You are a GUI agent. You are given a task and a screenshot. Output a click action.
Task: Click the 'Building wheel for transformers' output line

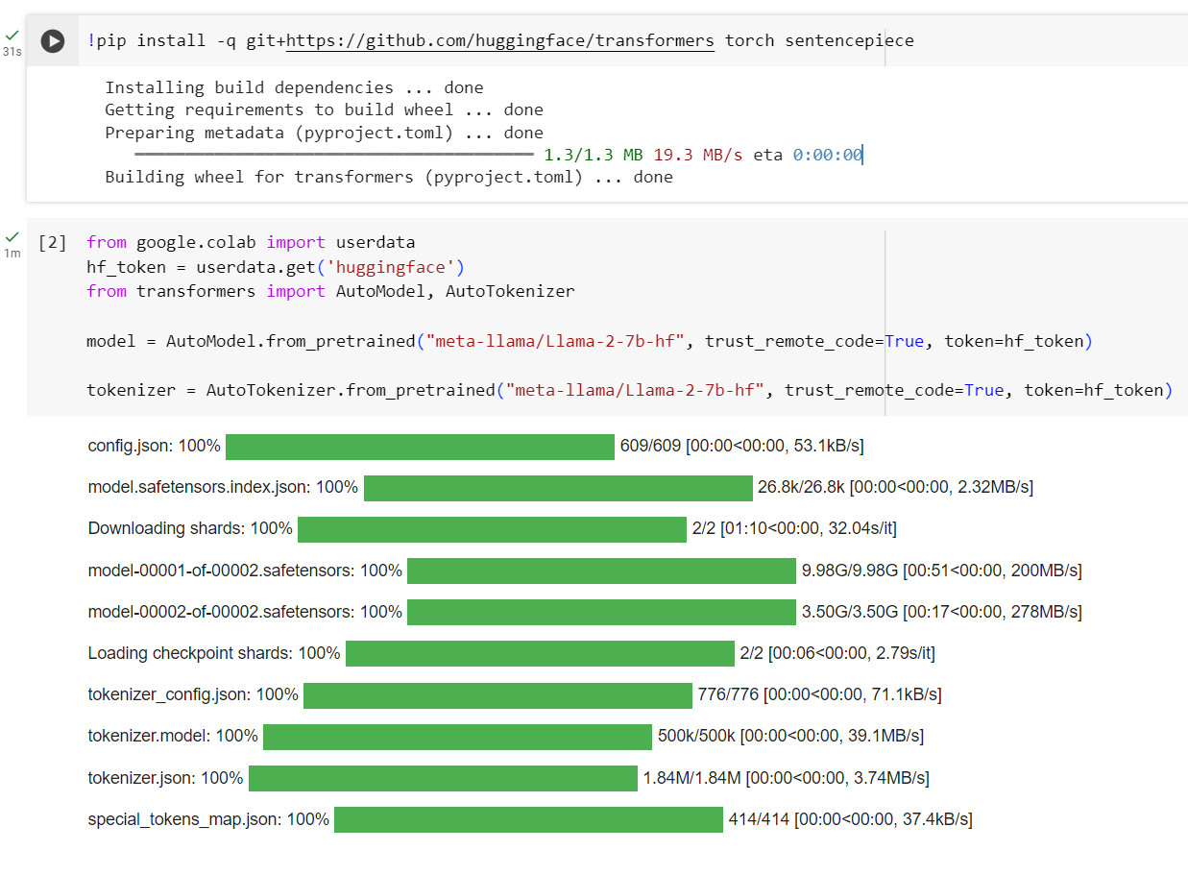pos(388,177)
